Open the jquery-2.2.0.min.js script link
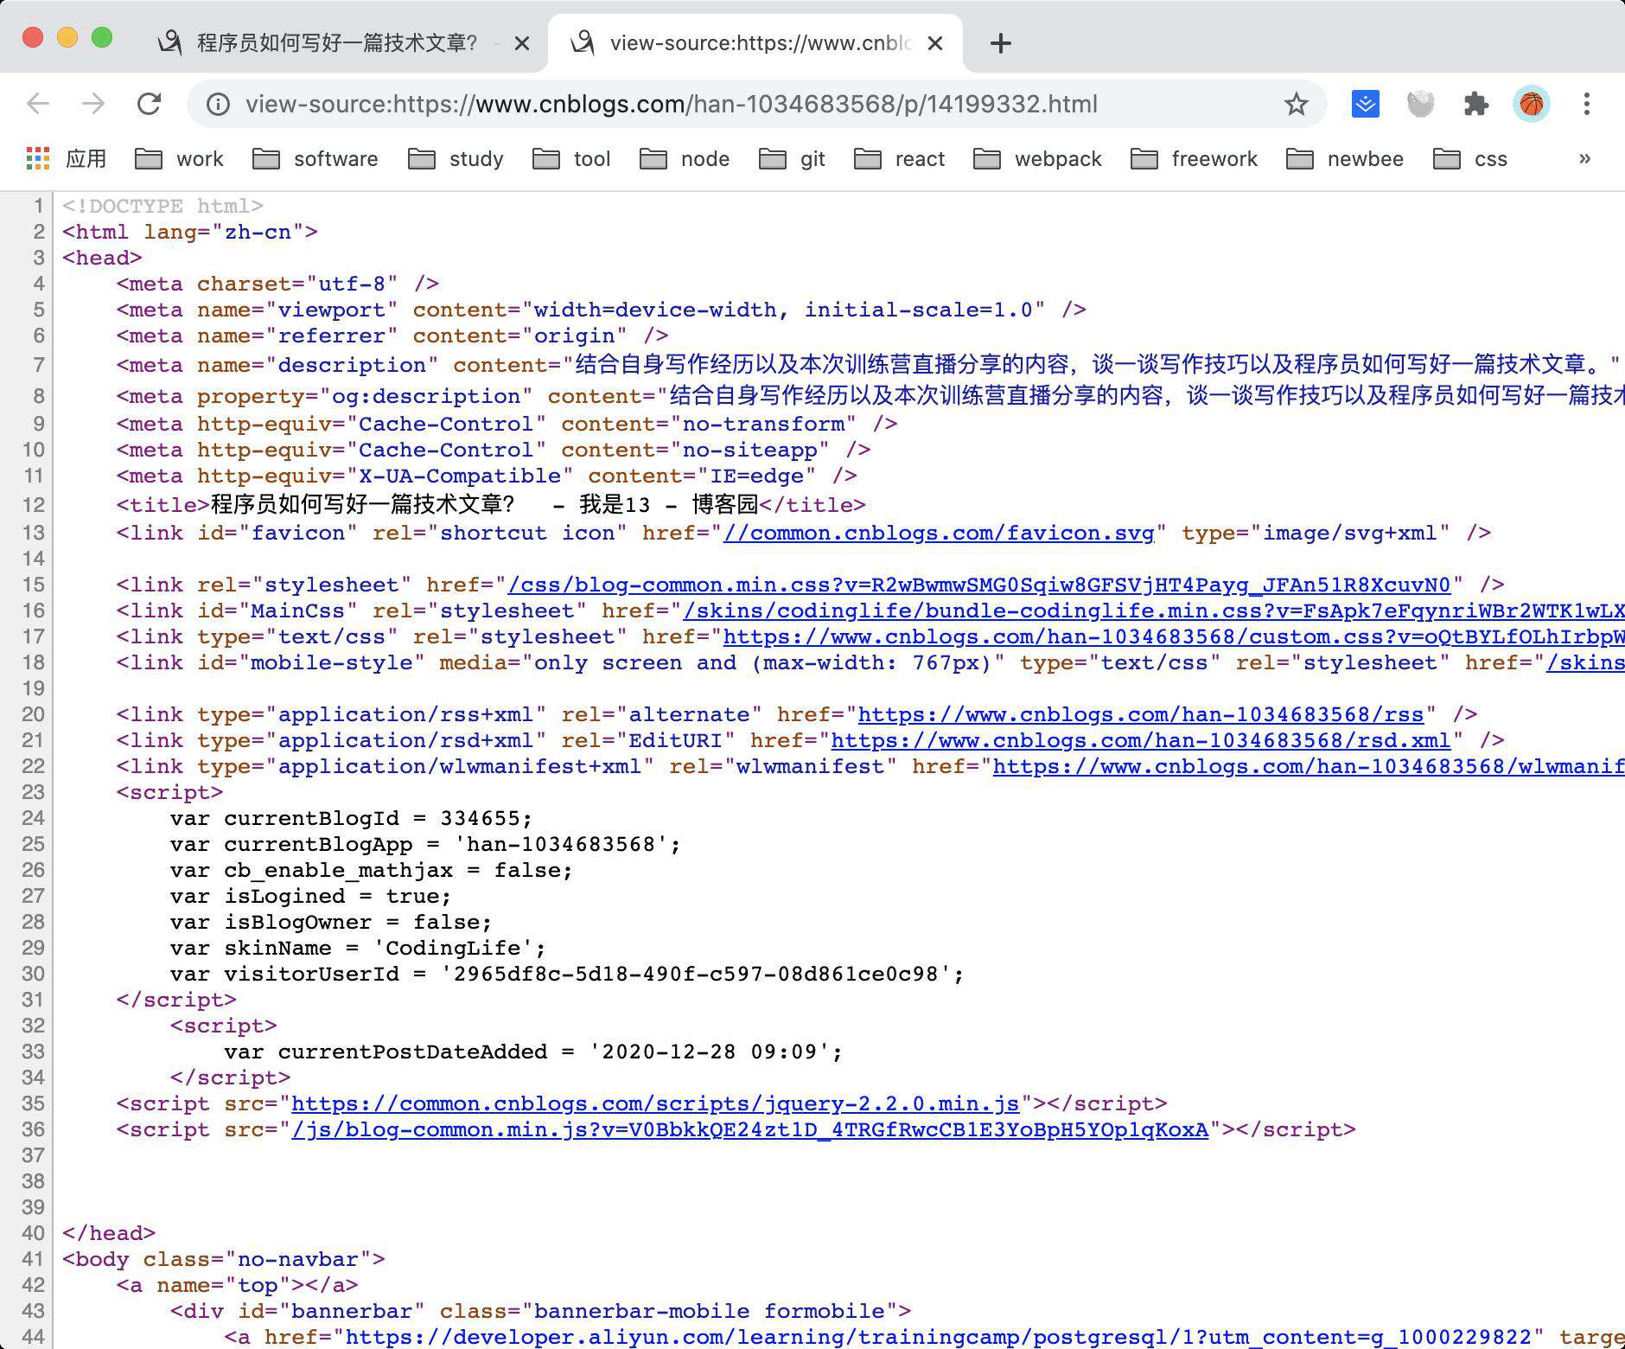The height and width of the screenshot is (1349, 1625). 655,1103
